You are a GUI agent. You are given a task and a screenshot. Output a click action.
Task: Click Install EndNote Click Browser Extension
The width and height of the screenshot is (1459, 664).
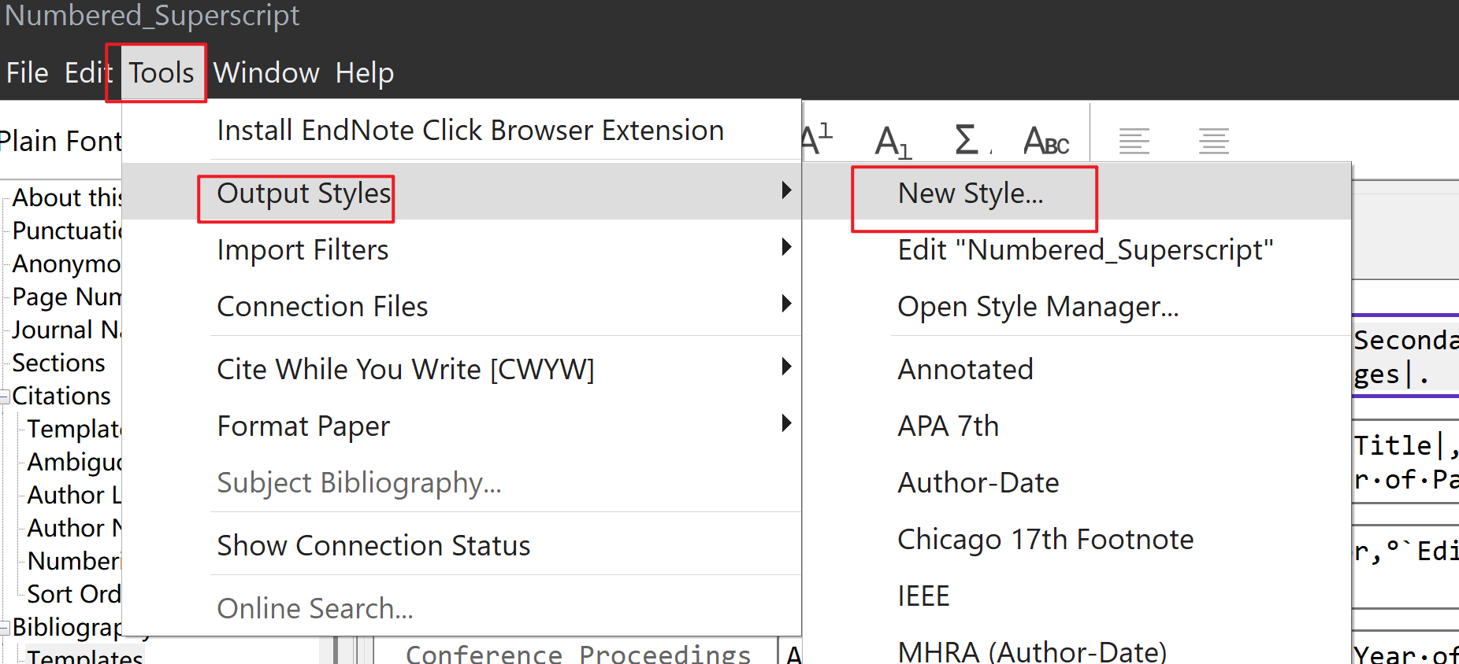pos(470,131)
